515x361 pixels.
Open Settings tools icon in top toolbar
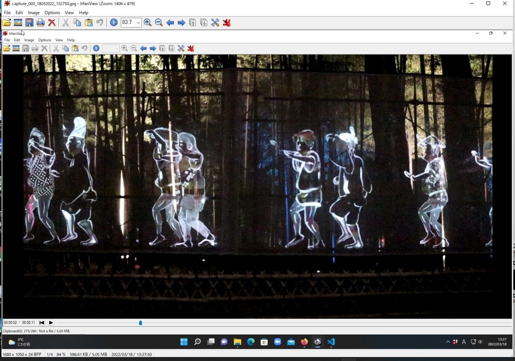pos(215,23)
